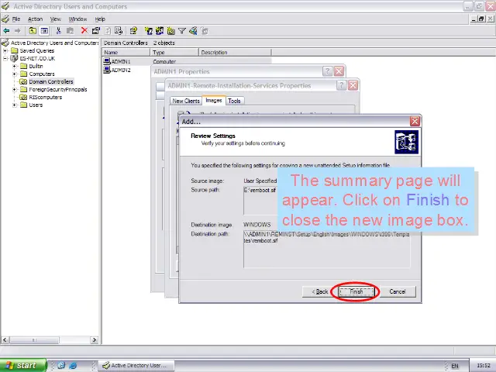
Task: Click the console icon left of File
Action: coord(5,19)
